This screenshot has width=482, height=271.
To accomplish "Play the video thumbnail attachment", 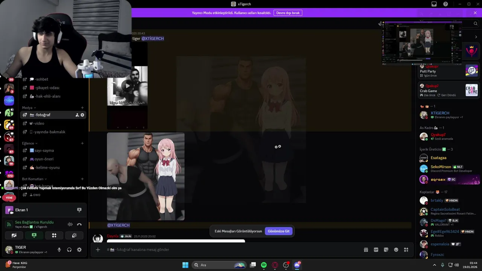I will pos(127,86).
